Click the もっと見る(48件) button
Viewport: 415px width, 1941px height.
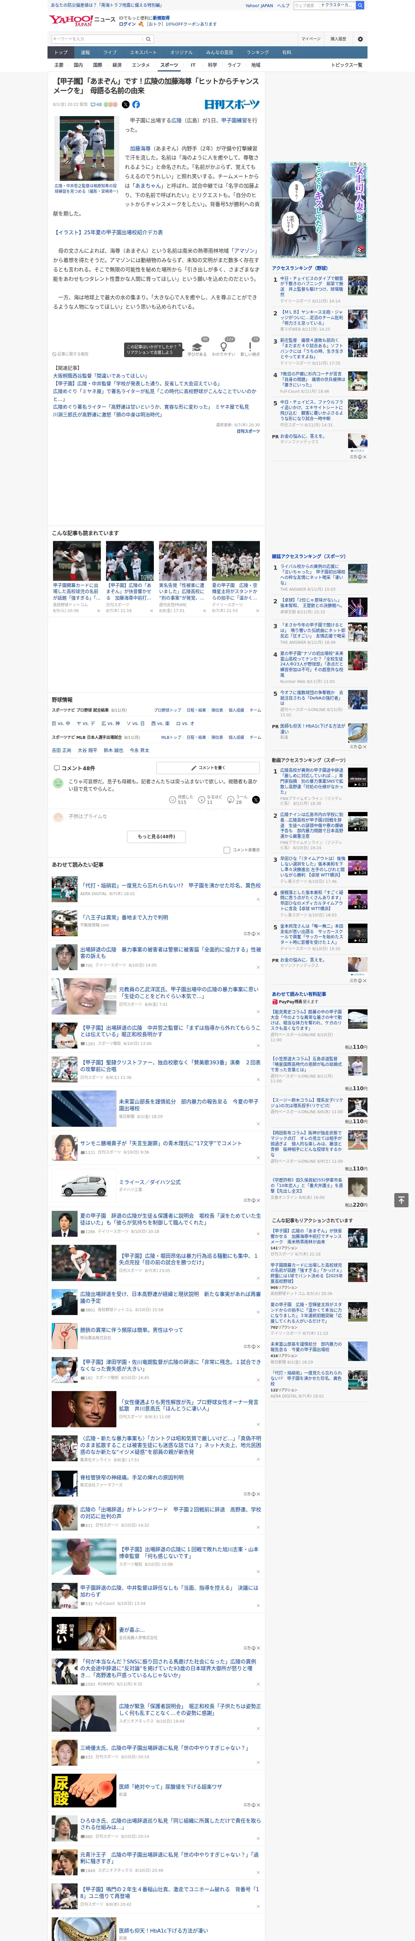pos(157,836)
